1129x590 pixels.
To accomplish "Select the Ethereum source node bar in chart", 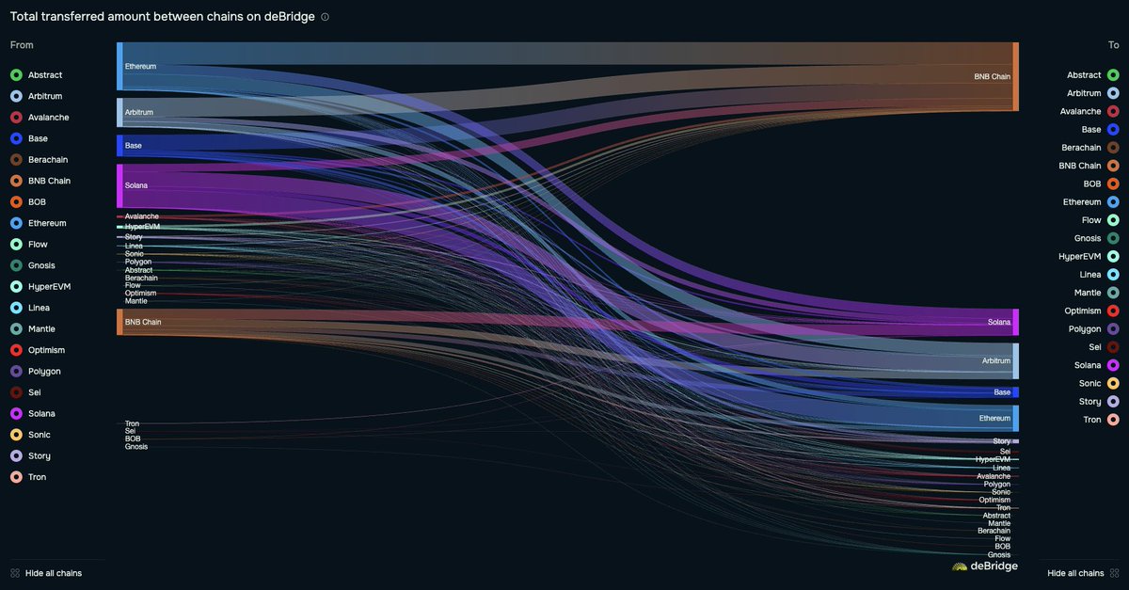I will [x=119, y=66].
